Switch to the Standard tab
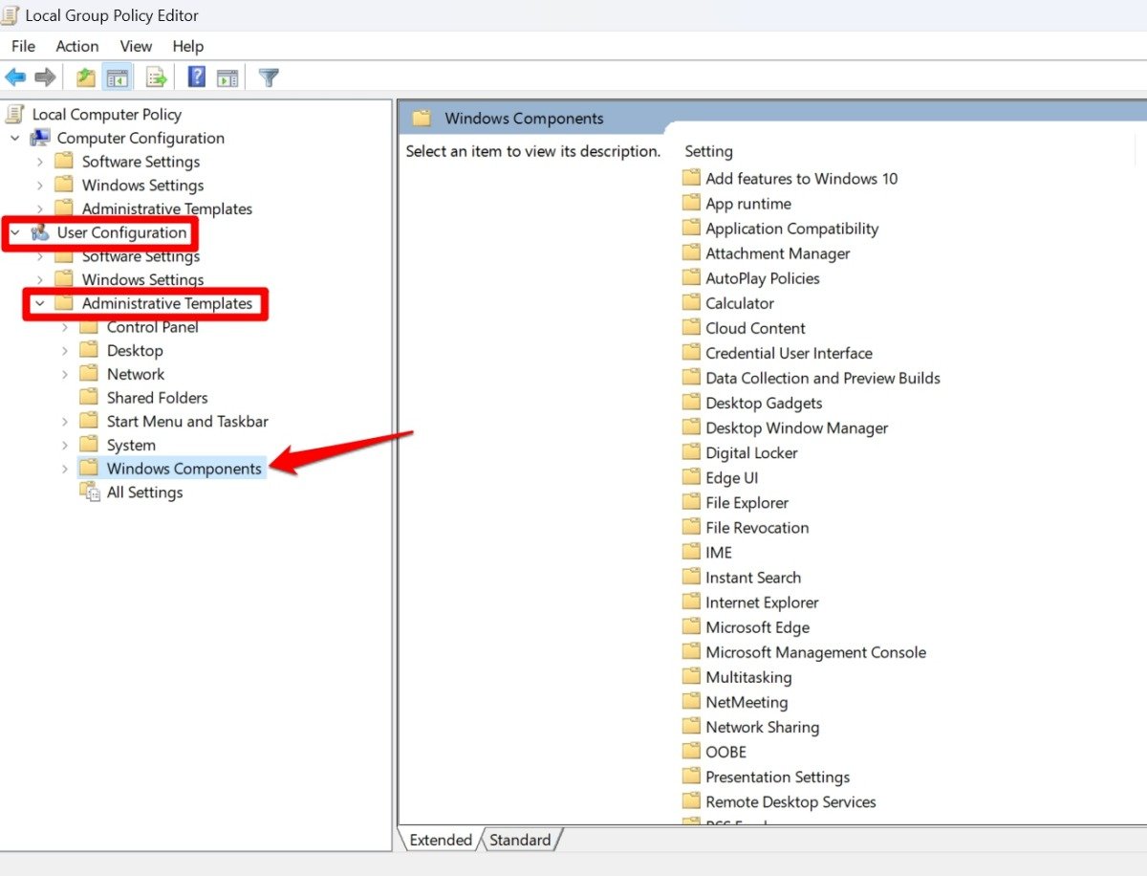 coord(520,840)
